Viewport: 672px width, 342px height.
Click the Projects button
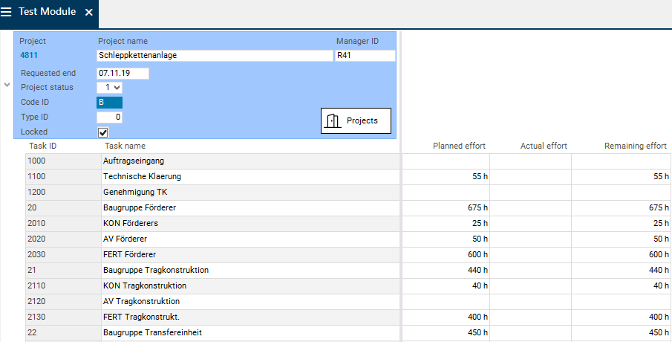[x=356, y=120]
